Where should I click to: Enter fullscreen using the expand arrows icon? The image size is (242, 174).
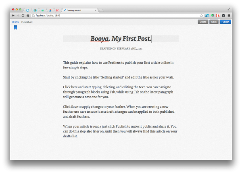[x=229, y=9]
